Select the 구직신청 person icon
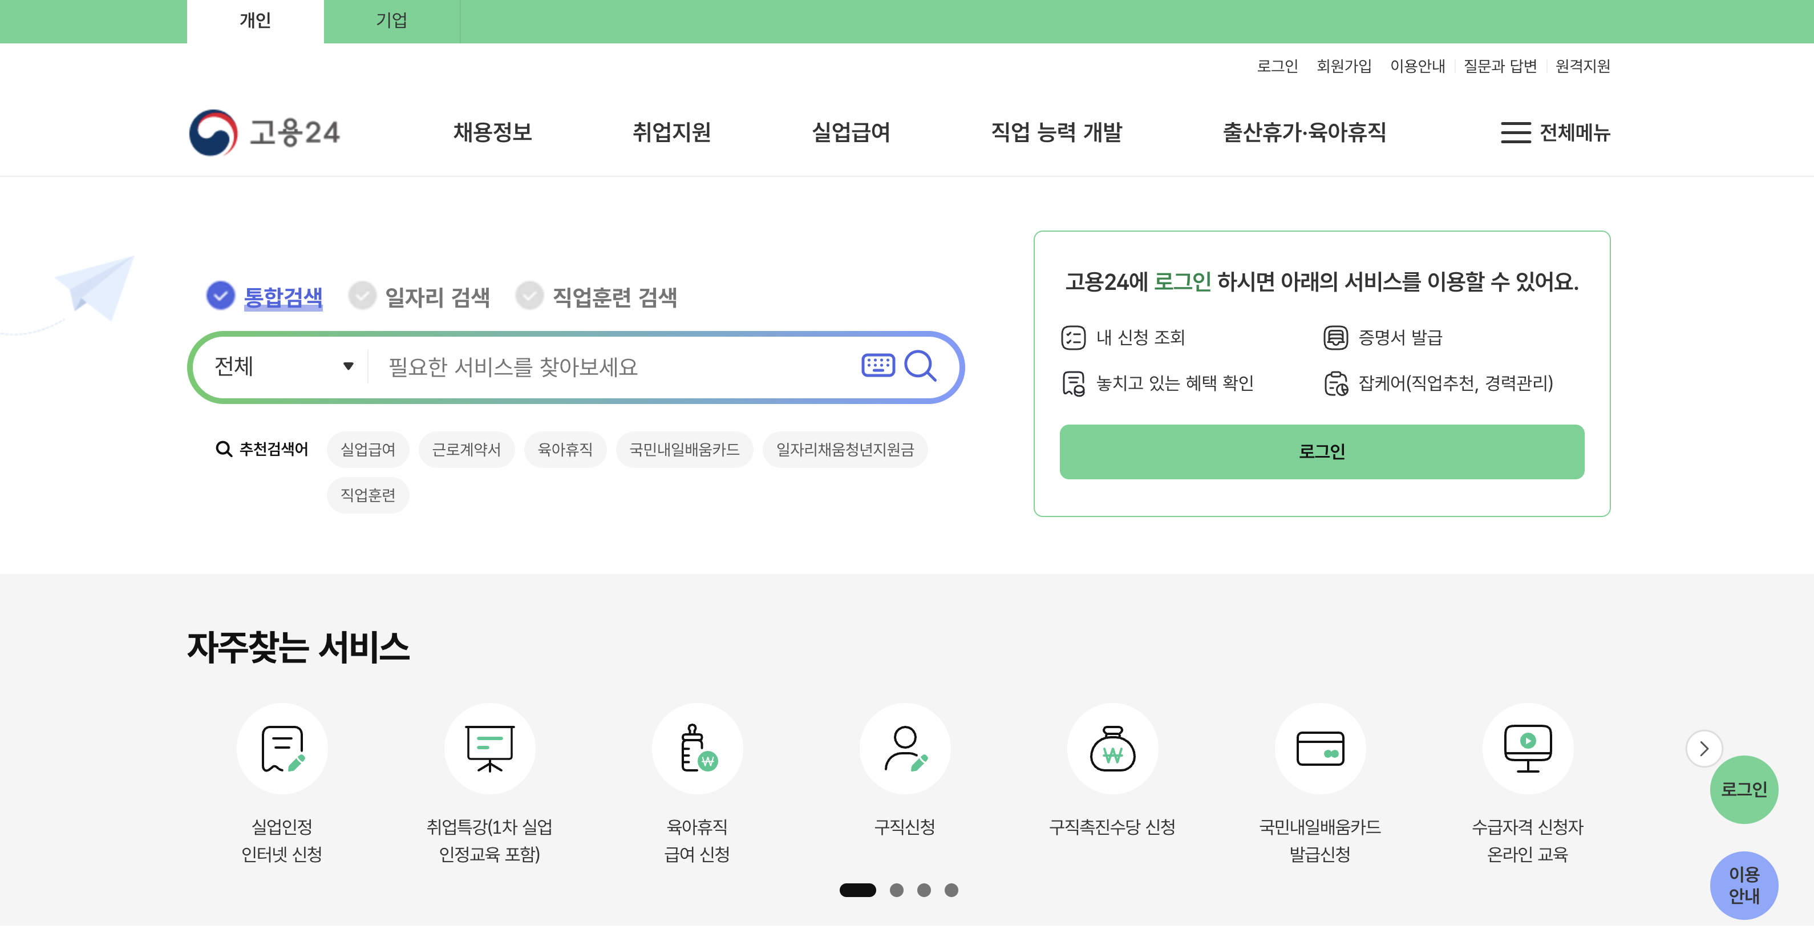1814x929 pixels. [x=904, y=748]
